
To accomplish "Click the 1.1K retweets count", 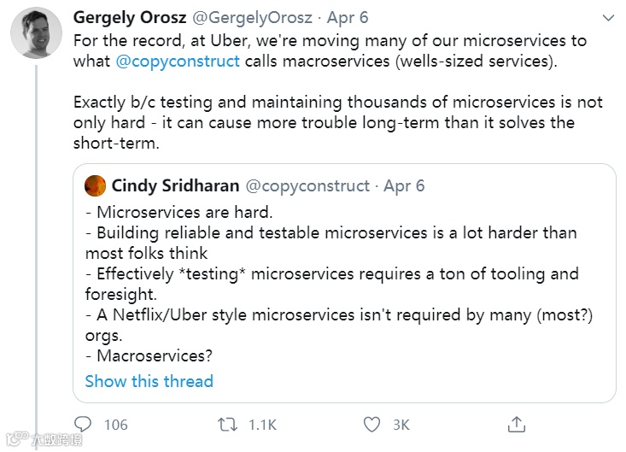I will [x=260, y=425].
